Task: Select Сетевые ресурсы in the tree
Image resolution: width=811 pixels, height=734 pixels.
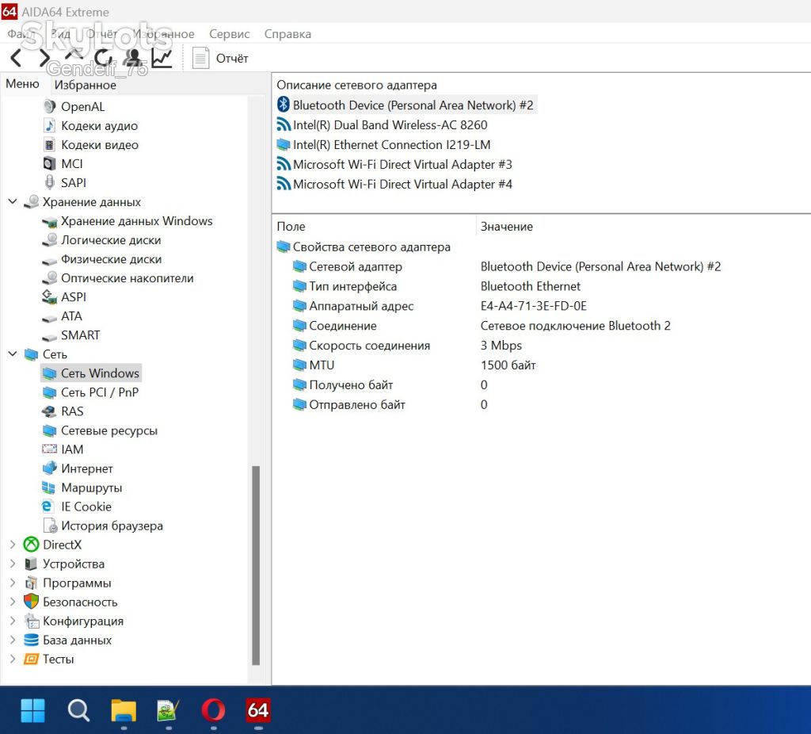Action: click(109, 430)
